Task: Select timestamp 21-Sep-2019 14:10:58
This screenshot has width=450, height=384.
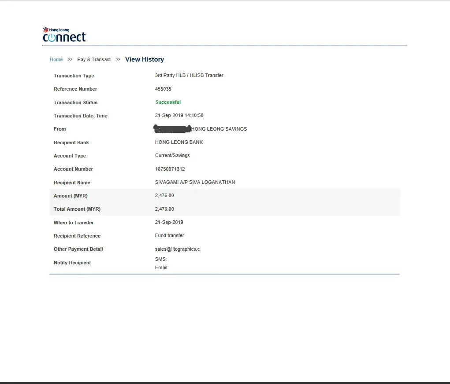Action: (x=179, y=115)
